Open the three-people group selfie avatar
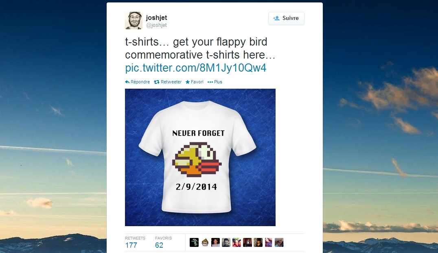This screenshot has width=438, height=253. (237, 242)
